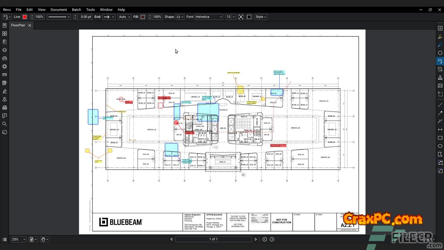The width and height of the screenshot is (444, 250).
Task: Open the bottom panel list button
Action: coord(5,239)
